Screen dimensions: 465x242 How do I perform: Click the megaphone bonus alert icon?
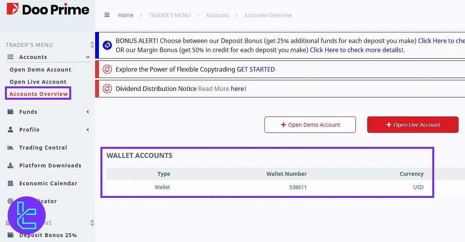107,45
